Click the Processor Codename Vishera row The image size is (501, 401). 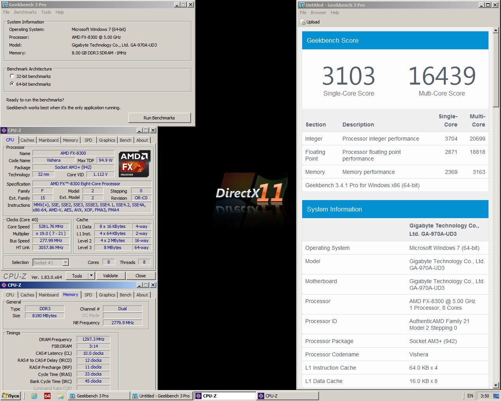coord(395,354)
